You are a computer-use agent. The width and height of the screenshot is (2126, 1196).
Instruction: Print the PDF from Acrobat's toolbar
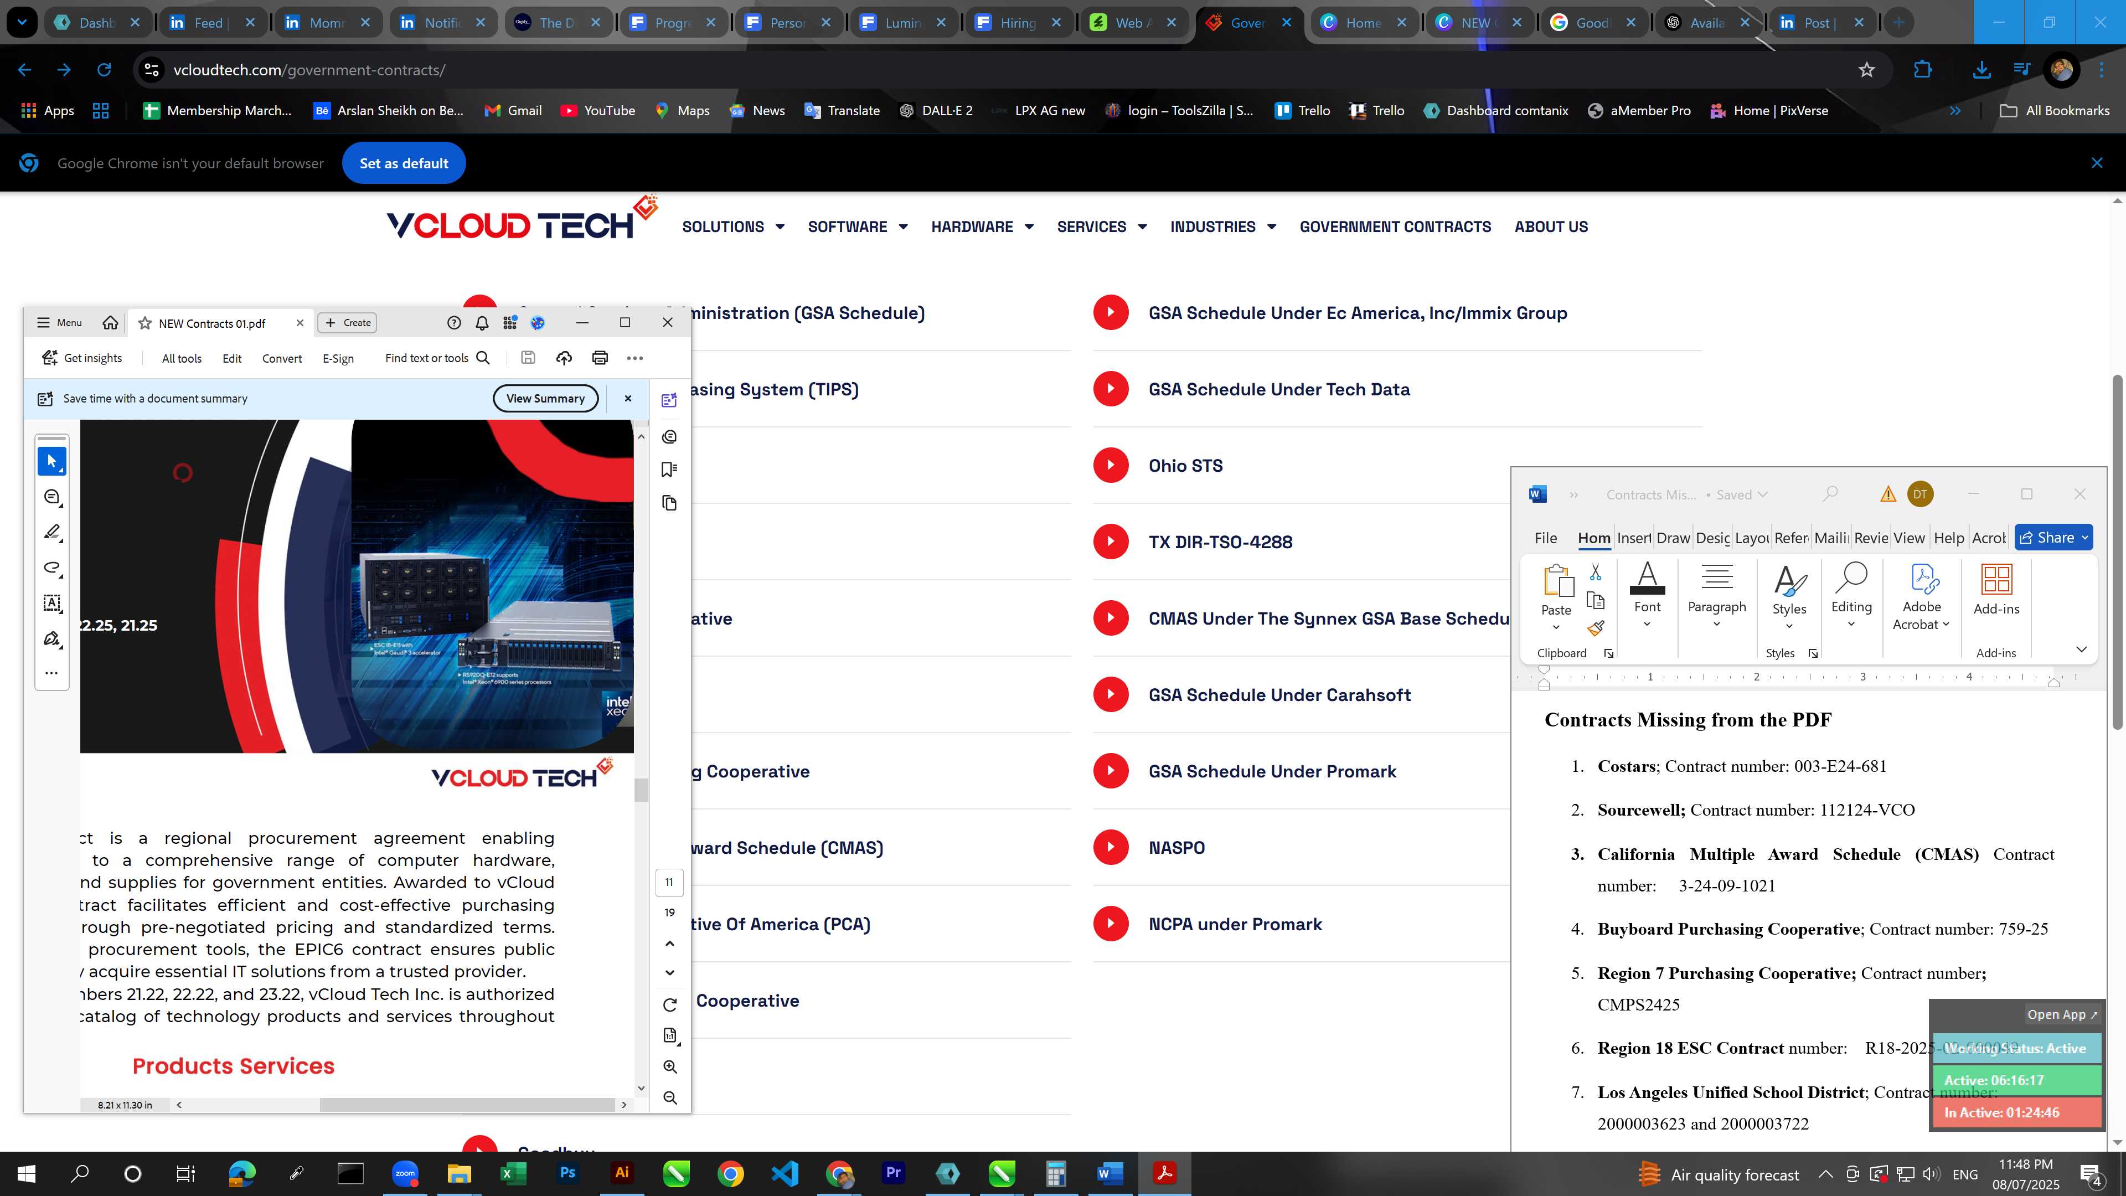click(x=600, y=357)
